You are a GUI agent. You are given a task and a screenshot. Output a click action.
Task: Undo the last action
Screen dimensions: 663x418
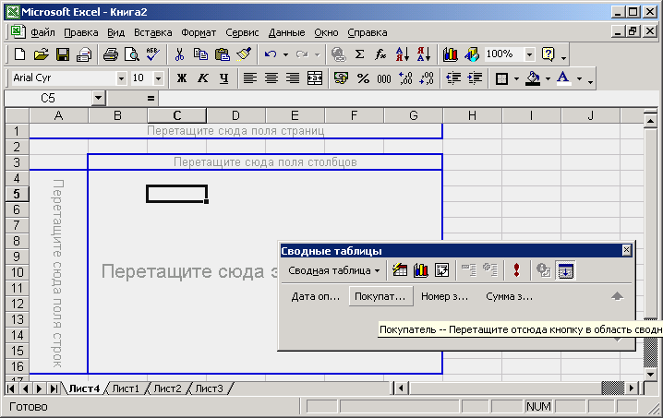click(x=271, y=54)
